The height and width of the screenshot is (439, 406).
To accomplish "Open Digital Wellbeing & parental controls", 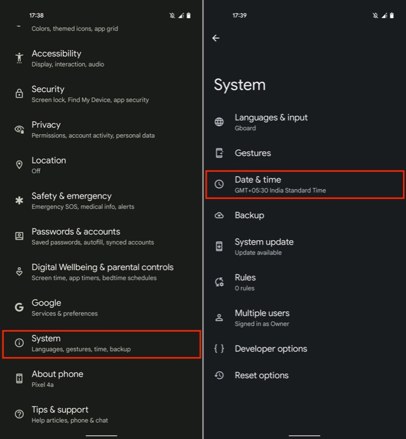I will point(102,272).
